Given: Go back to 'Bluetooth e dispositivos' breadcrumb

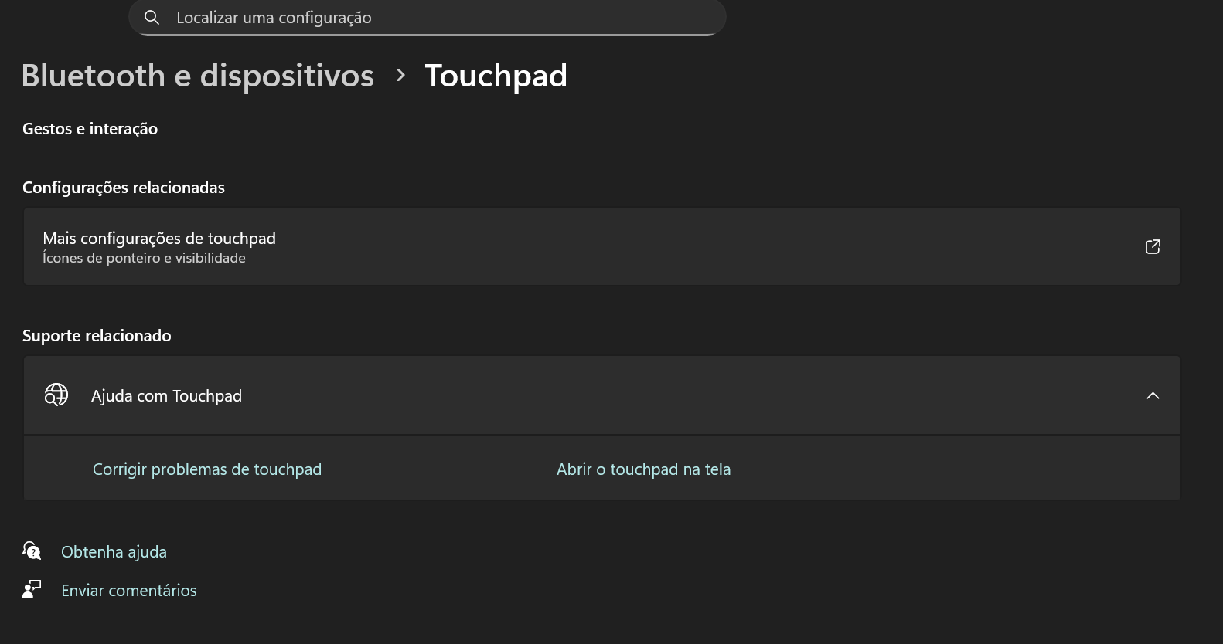Looking at the screenshot, I should coord(198,76).
